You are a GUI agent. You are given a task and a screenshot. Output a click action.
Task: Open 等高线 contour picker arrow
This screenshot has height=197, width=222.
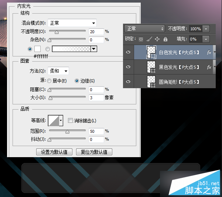point(61,121)
